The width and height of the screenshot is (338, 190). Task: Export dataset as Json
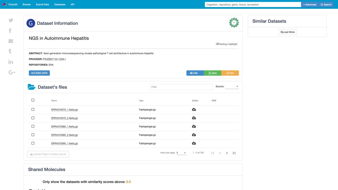(x=213, y=73)
